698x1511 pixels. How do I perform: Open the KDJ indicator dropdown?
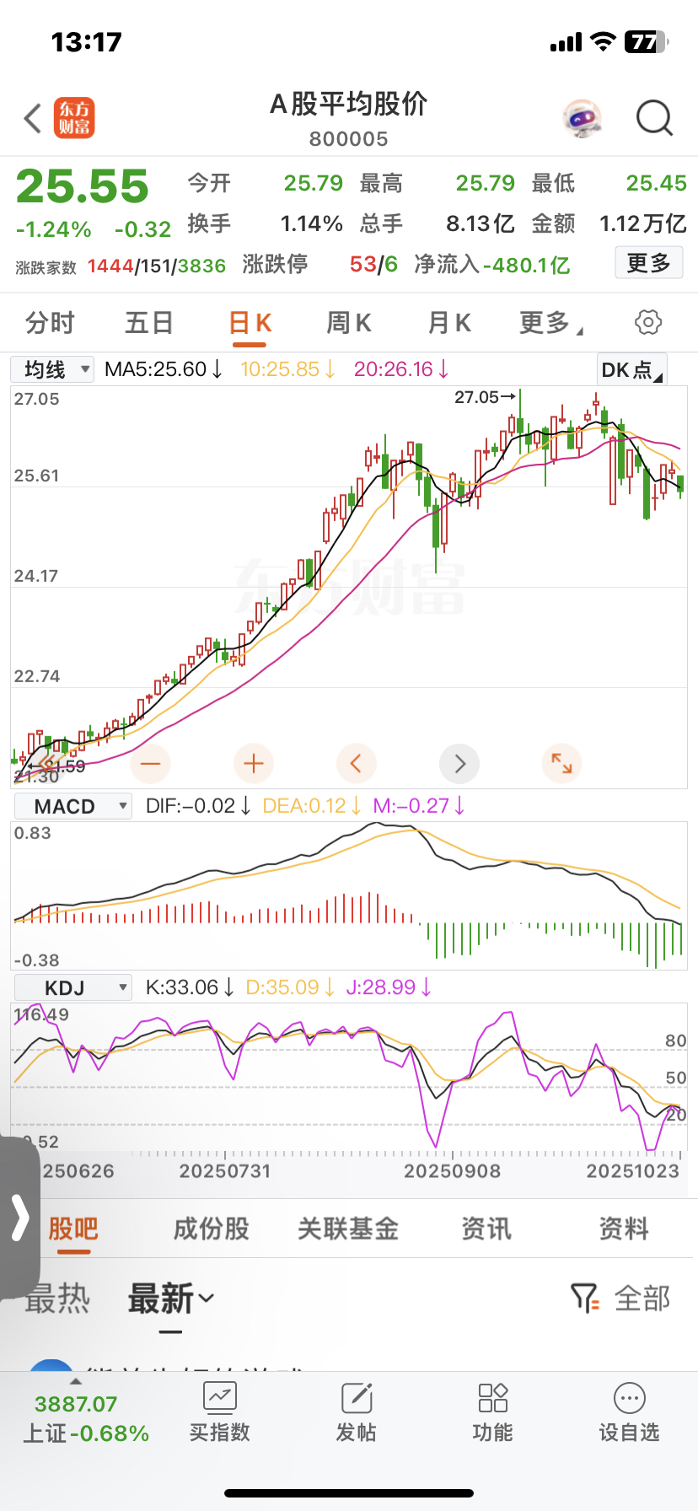(73, 987)
